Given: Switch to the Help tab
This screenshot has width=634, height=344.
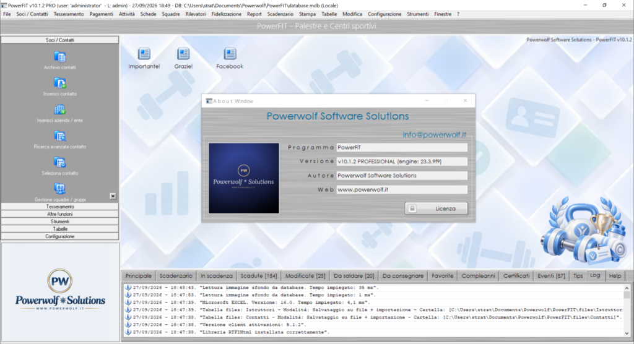Looking at the screenshot, I should point(615,276).
